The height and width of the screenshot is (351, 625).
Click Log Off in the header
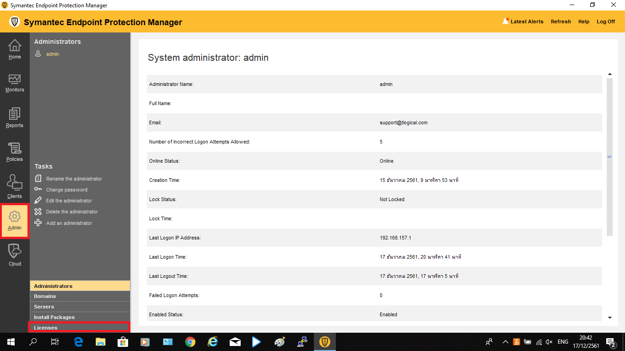pyautogui.click(x=605, y=21)
